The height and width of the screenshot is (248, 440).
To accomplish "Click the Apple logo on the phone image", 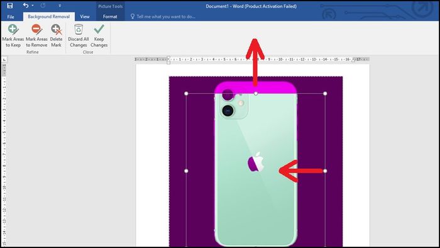I will point(256,162).
